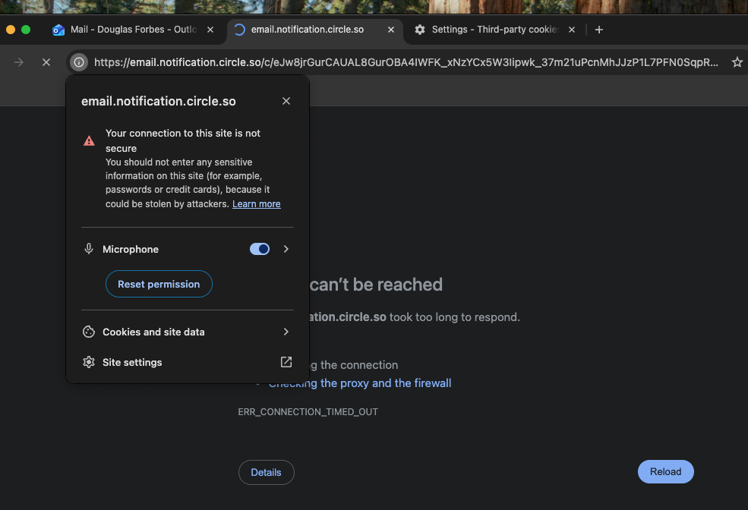This screenshot has width=748, height=510.
Task: Toggle the Microphone permission switch
Action: (260, 249)
